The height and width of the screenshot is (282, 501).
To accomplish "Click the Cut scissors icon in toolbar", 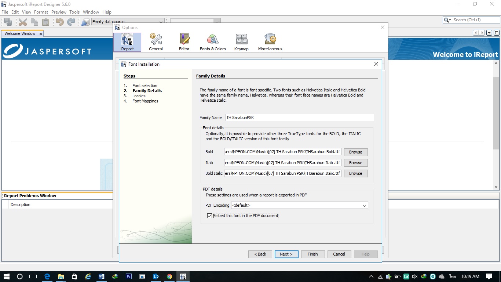I will click(23, 22).
